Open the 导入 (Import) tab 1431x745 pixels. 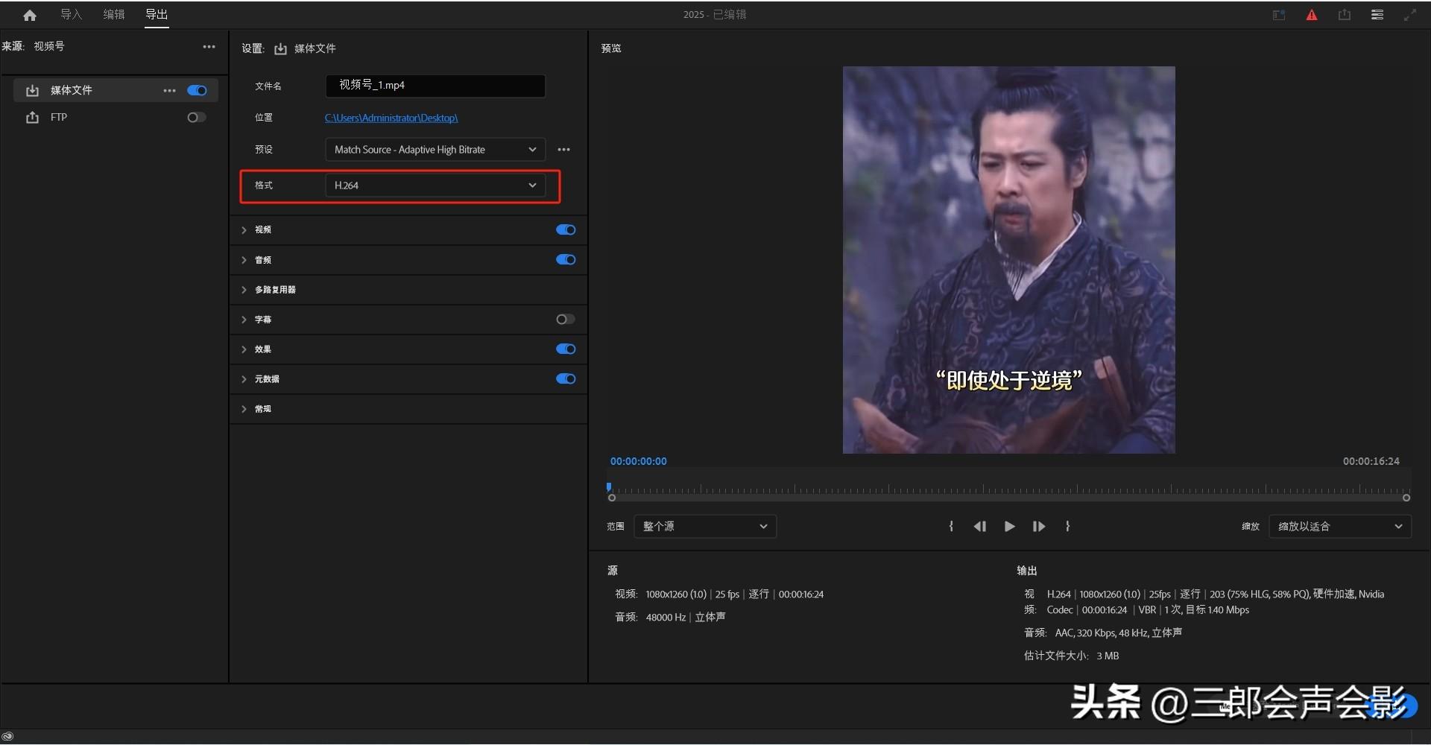tap(71, 14)
